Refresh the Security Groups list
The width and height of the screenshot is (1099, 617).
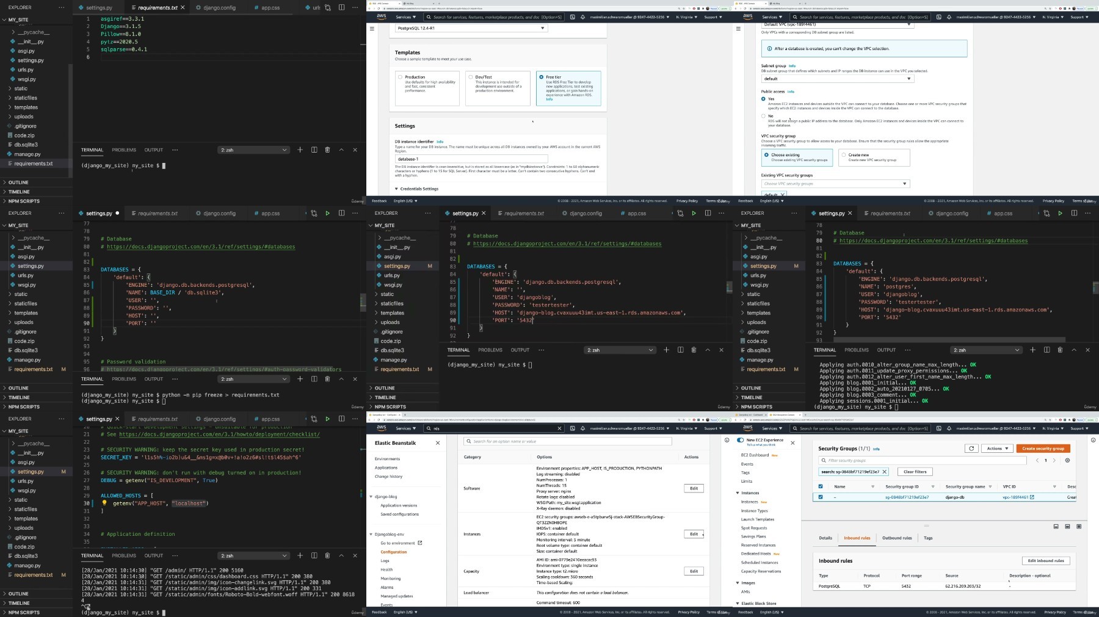(971, 449)
